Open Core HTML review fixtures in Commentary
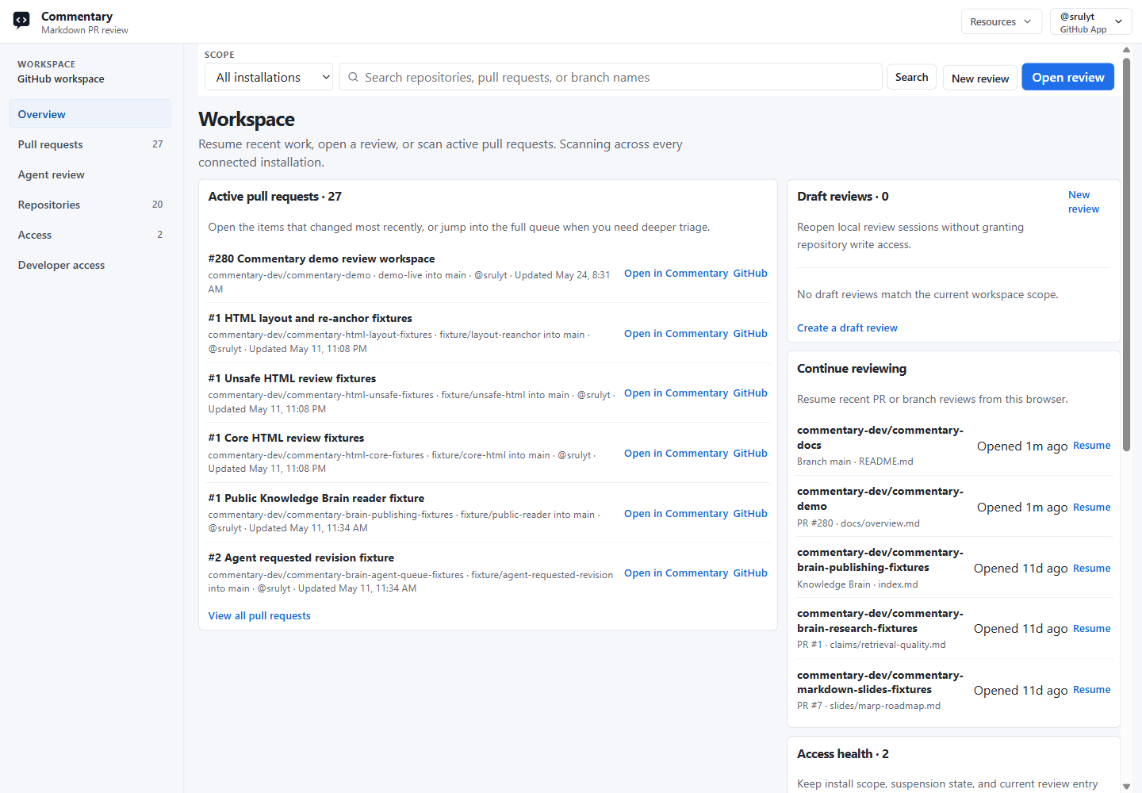 point(676,454)
